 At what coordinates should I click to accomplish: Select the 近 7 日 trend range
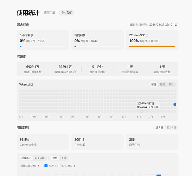click(159, 127)
